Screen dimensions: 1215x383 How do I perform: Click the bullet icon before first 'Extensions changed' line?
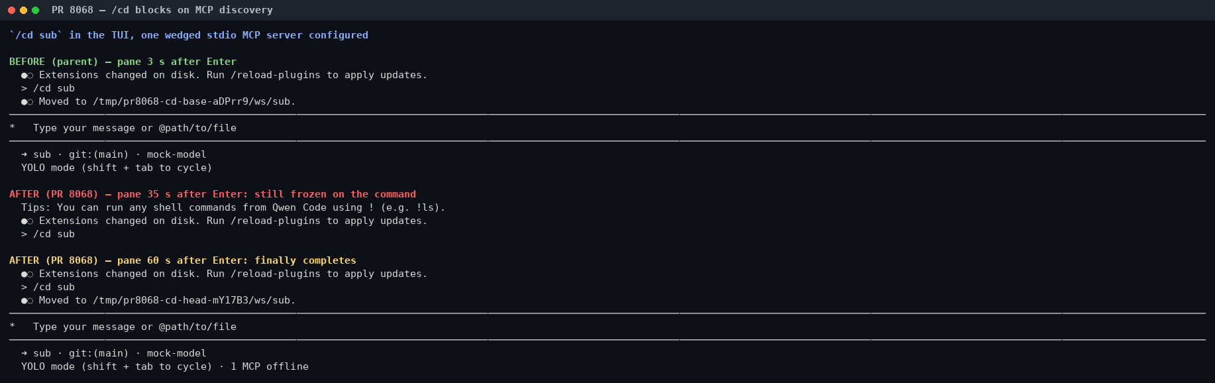(x=26, y=76)
